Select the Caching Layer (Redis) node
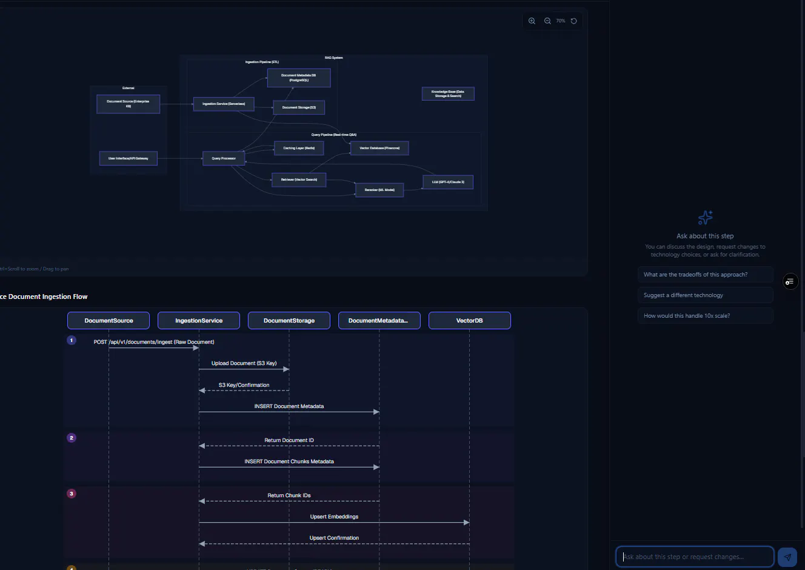The width and height of the screenshot is (805, 570). point(299,148)
